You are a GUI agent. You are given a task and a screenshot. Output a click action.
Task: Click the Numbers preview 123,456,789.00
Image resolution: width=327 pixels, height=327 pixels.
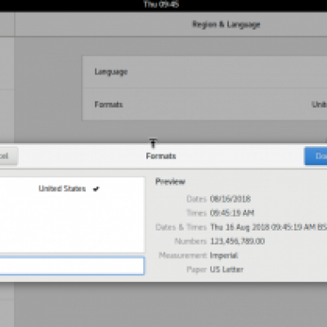[237, 241]
